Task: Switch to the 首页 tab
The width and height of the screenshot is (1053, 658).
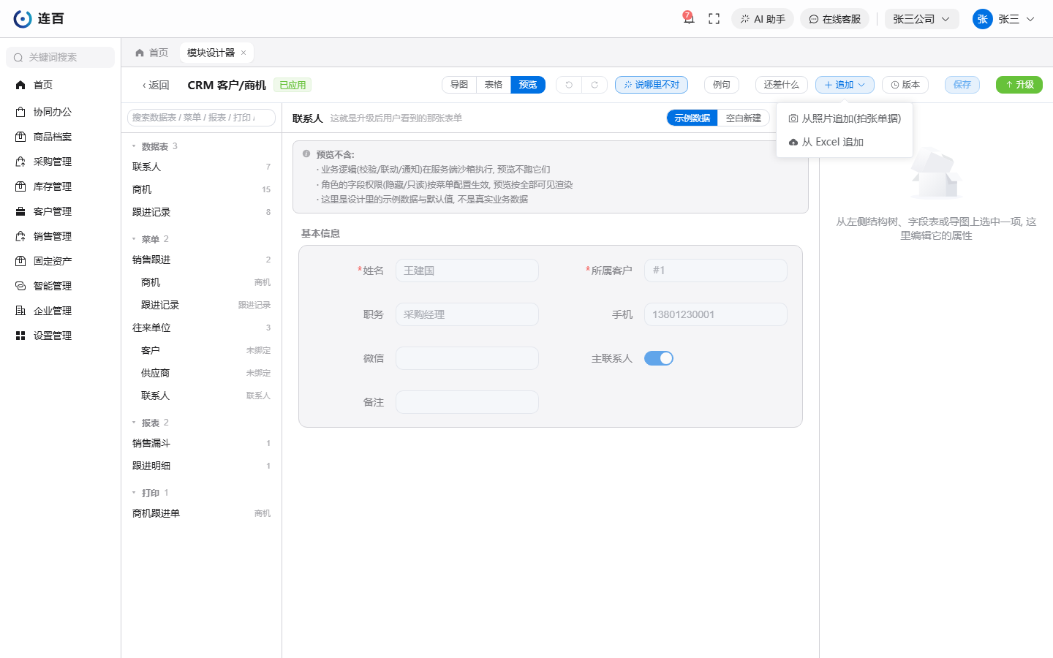Action: click(152, 53)
